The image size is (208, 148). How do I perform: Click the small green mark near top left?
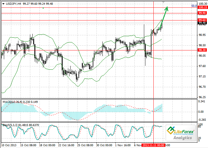[x=43, y=8]
